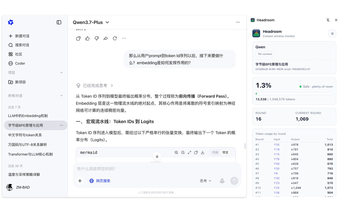Click the Headroom bar-chart logo
This screenshot has width=342, height=214.
click(x=256, y=33)
